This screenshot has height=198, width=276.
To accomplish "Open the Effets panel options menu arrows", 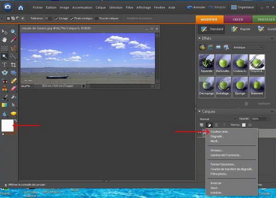I will (272, 38).
